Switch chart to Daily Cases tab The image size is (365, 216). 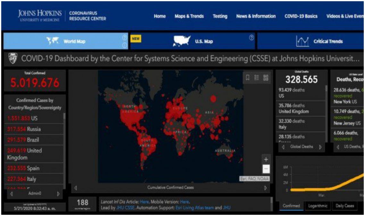tap(344, 206)
